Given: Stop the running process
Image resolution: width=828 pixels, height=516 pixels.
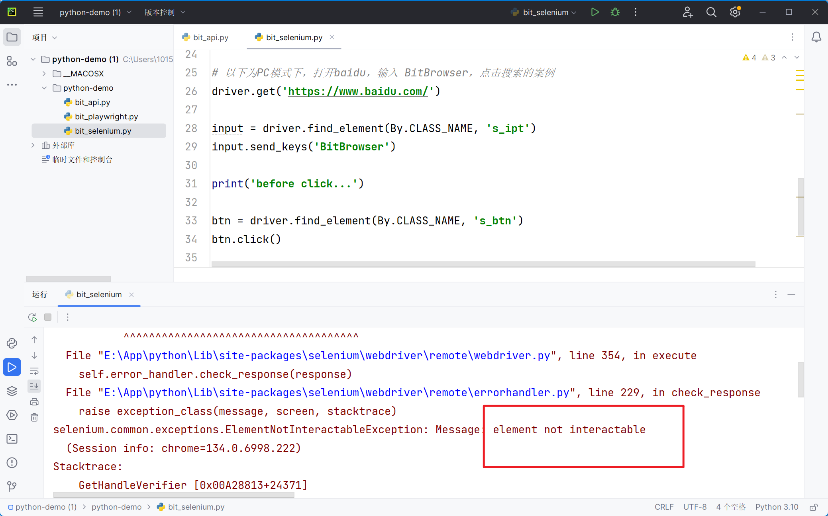Looking at the screenshot, I should click(x=48, y=317).
